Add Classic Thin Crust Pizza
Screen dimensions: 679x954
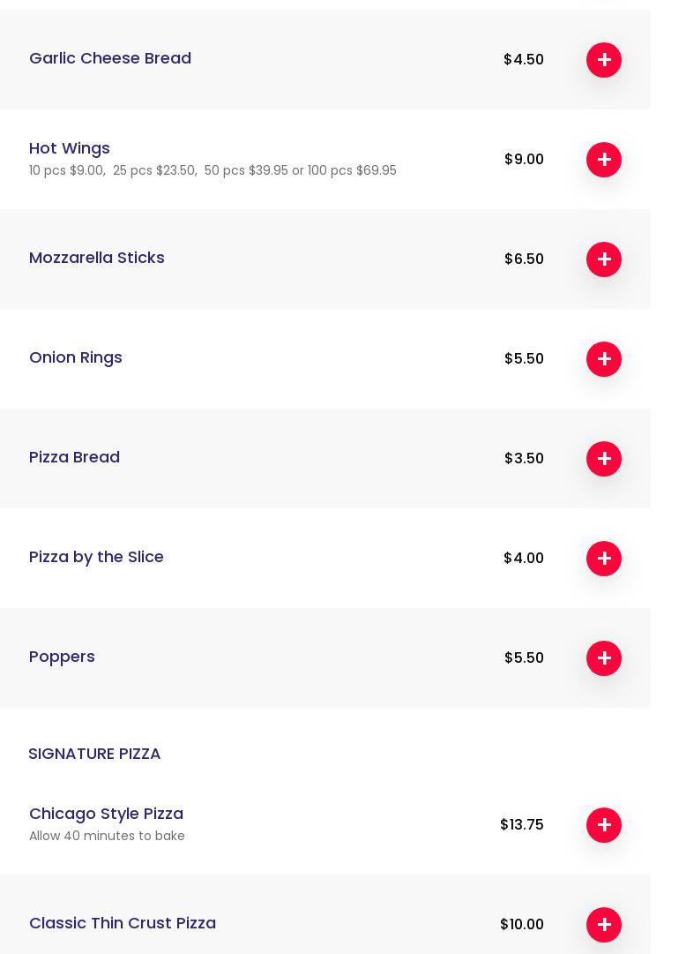coord(604,925)
